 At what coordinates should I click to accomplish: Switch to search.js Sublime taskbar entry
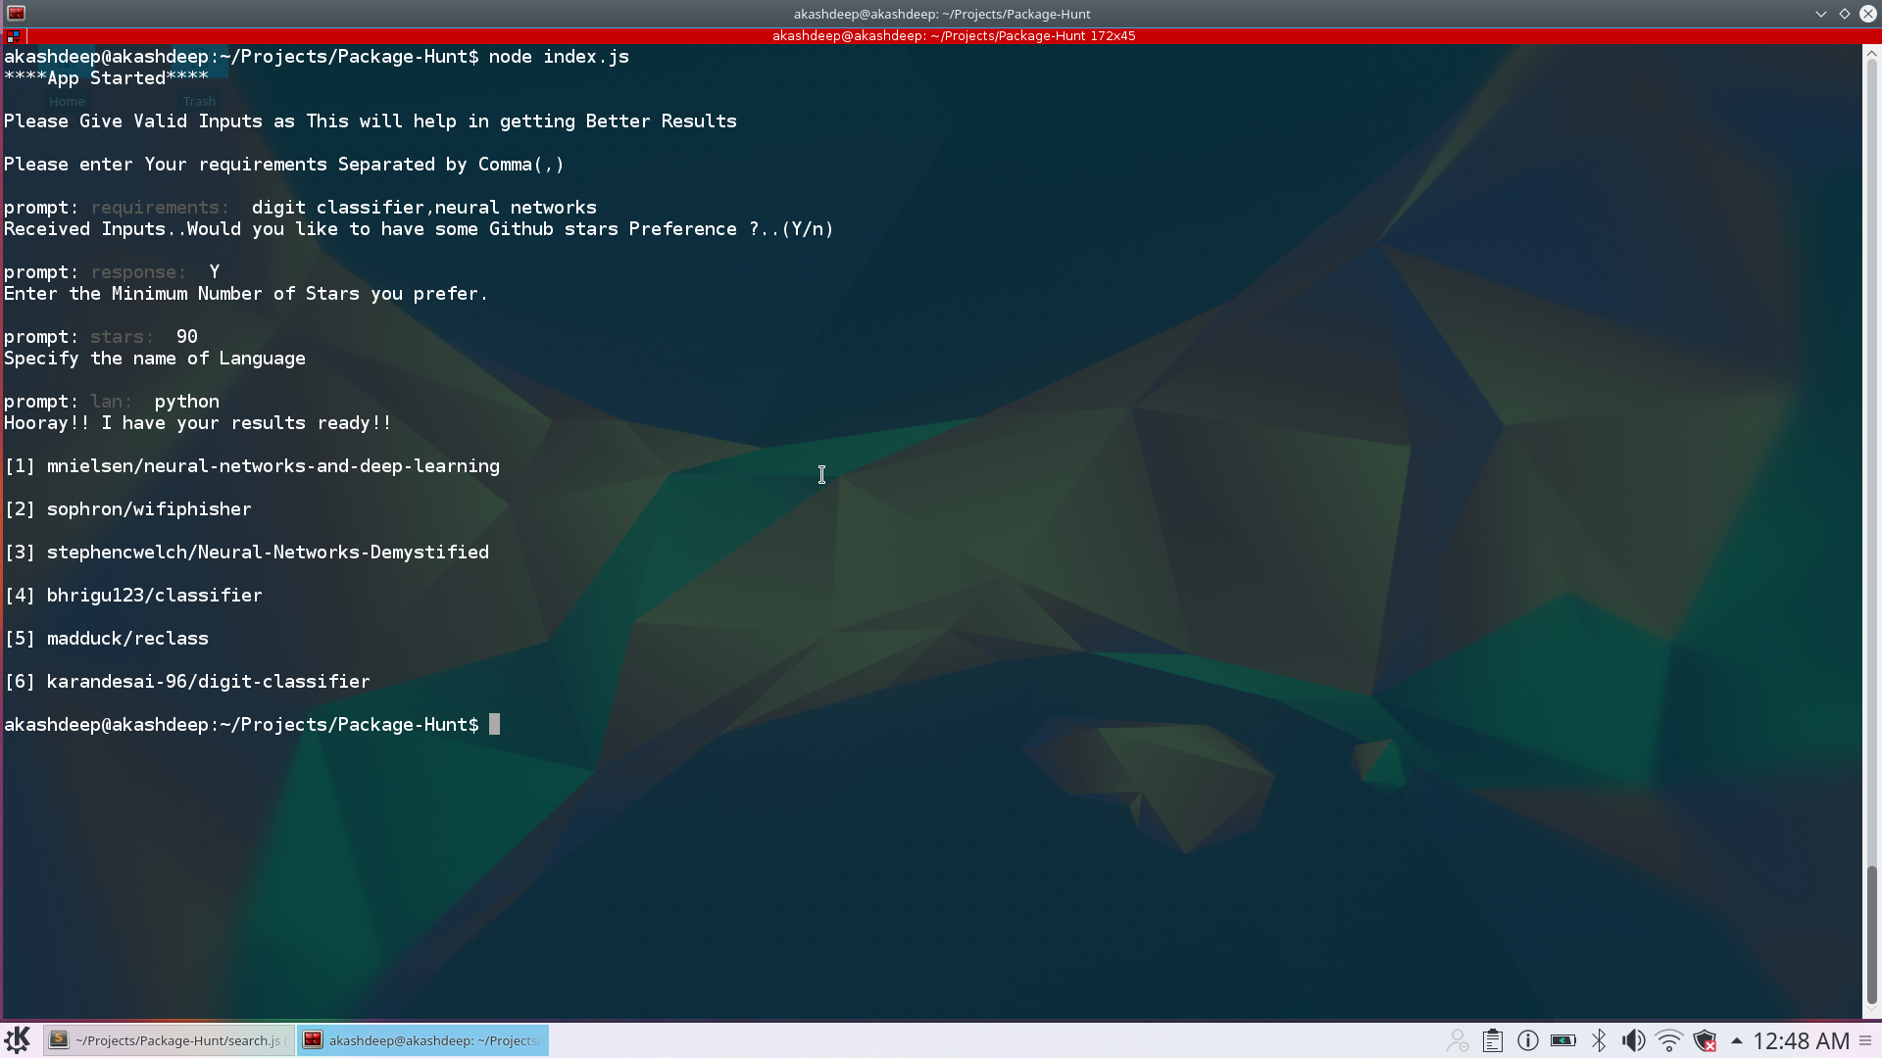[169, 1040]
